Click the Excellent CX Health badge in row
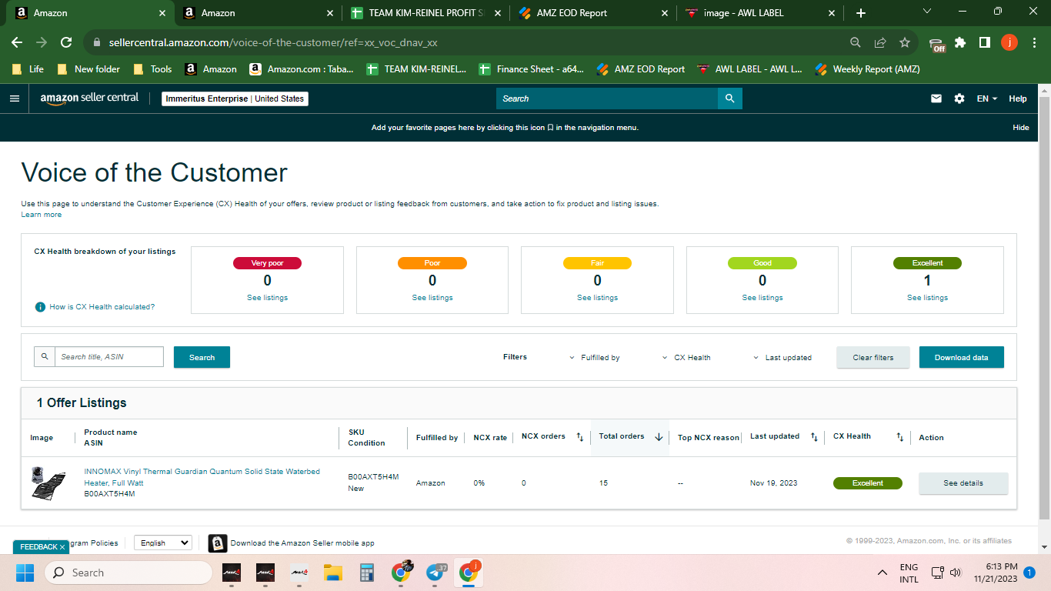This screenshot has width=1051, height=591. click(867, 483)
